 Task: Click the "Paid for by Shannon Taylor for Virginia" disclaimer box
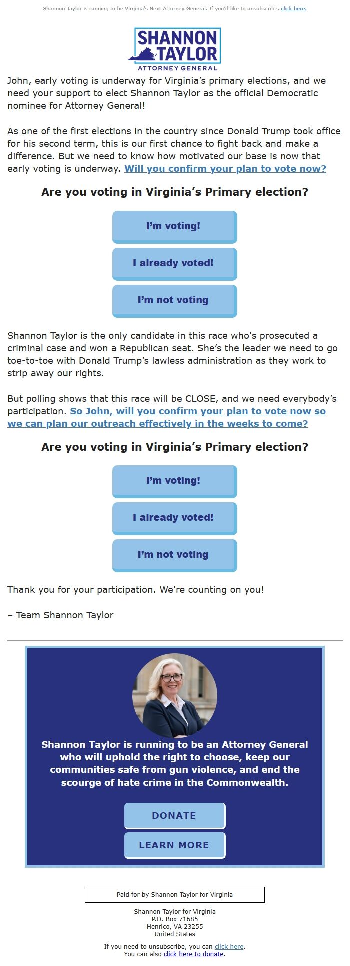tap(175, 894)
